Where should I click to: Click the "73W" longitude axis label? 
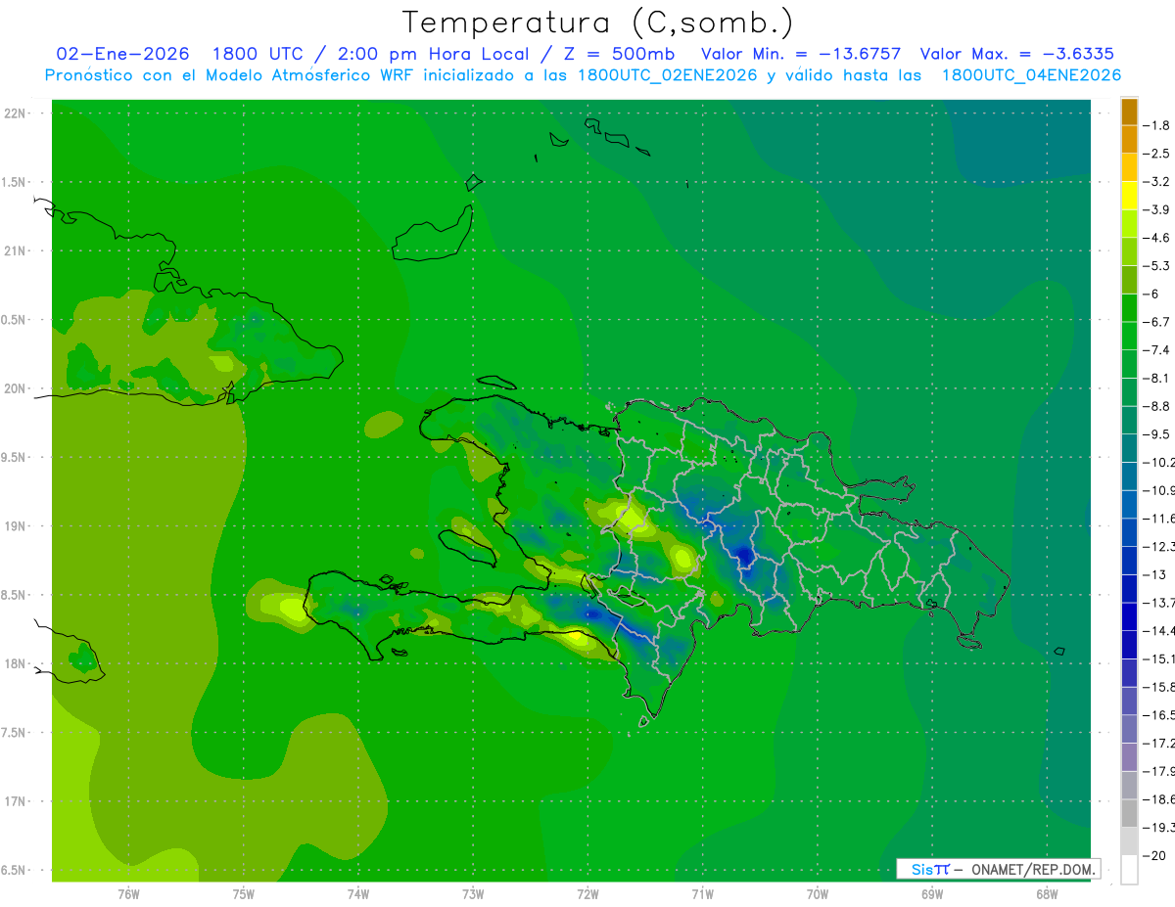point(473,894)
